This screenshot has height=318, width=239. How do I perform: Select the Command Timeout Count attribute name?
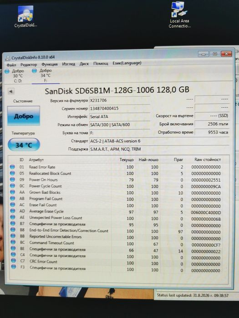pos(51,243)
